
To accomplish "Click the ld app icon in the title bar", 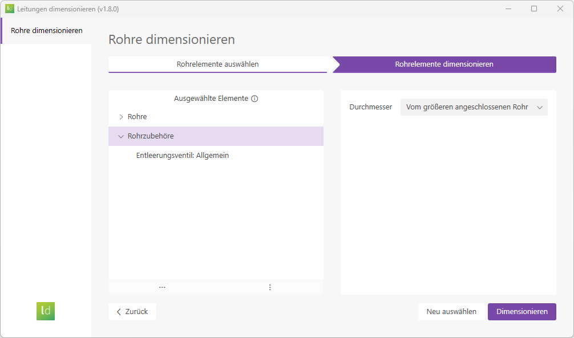I will (10, 9).
